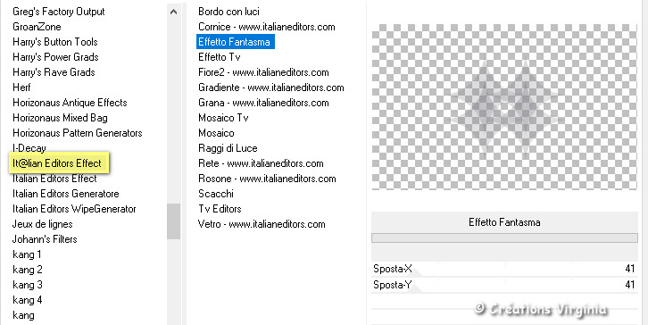Click the progress bar under filter title
Image resolution: width=648 pixels, height=325 pixels.
pos(504,237)
